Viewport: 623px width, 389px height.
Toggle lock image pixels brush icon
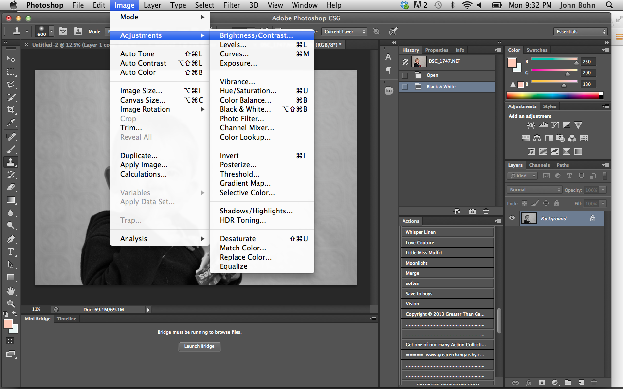tap(535, 204)
